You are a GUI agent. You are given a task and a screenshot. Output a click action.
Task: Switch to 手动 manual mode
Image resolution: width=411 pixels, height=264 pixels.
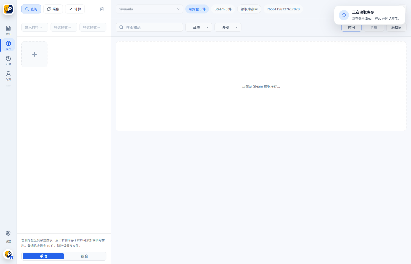click(43, 256)
